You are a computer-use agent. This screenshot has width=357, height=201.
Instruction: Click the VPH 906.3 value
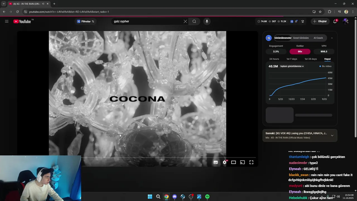(324, 51)
